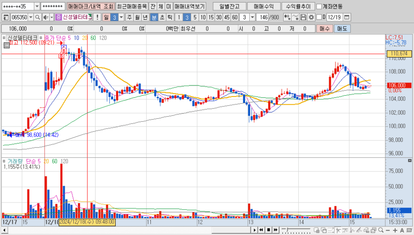Screen dimensions: 414x235
Task: Click the plus zoom-in icon
Action: pyautogui.click(x=395, y=230)
